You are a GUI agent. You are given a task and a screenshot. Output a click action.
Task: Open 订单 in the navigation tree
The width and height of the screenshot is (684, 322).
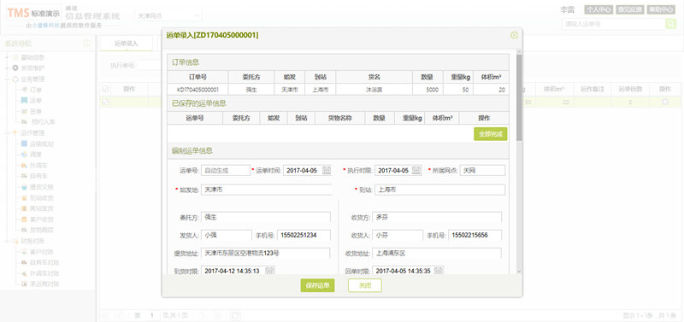(36, 90)
